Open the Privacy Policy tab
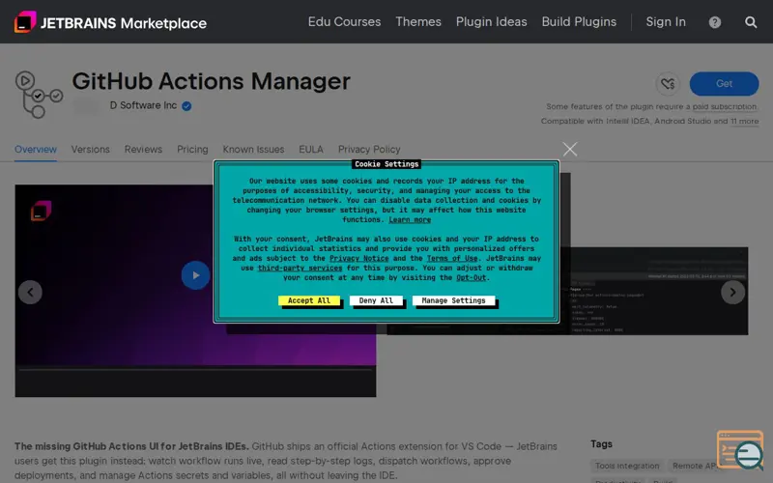Image resolution: width=773 pixels, height=483 pixels. pos(369,150)
